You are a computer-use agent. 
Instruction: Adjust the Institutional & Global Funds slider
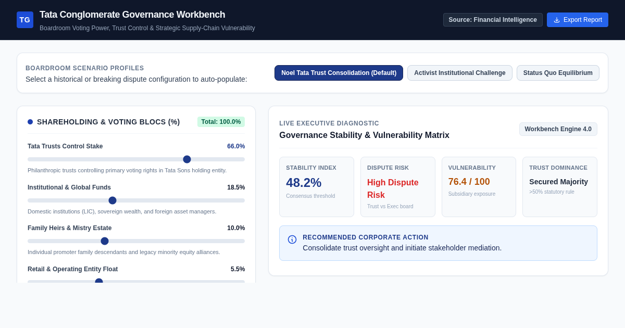[136, 200]
